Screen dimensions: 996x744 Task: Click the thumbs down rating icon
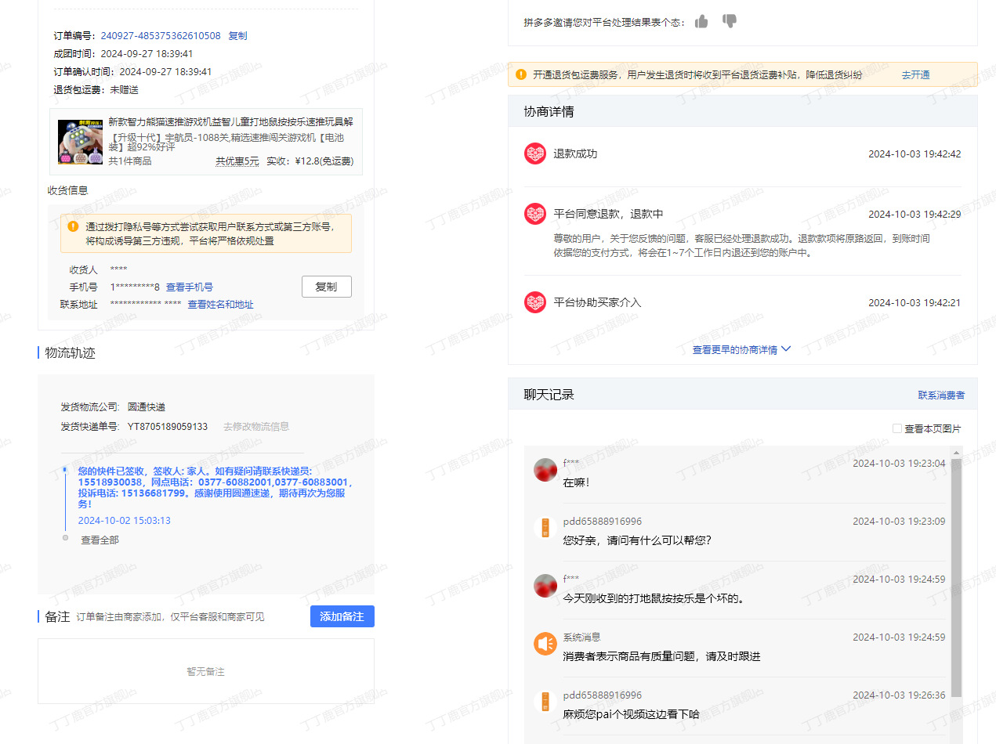point(730,21)
